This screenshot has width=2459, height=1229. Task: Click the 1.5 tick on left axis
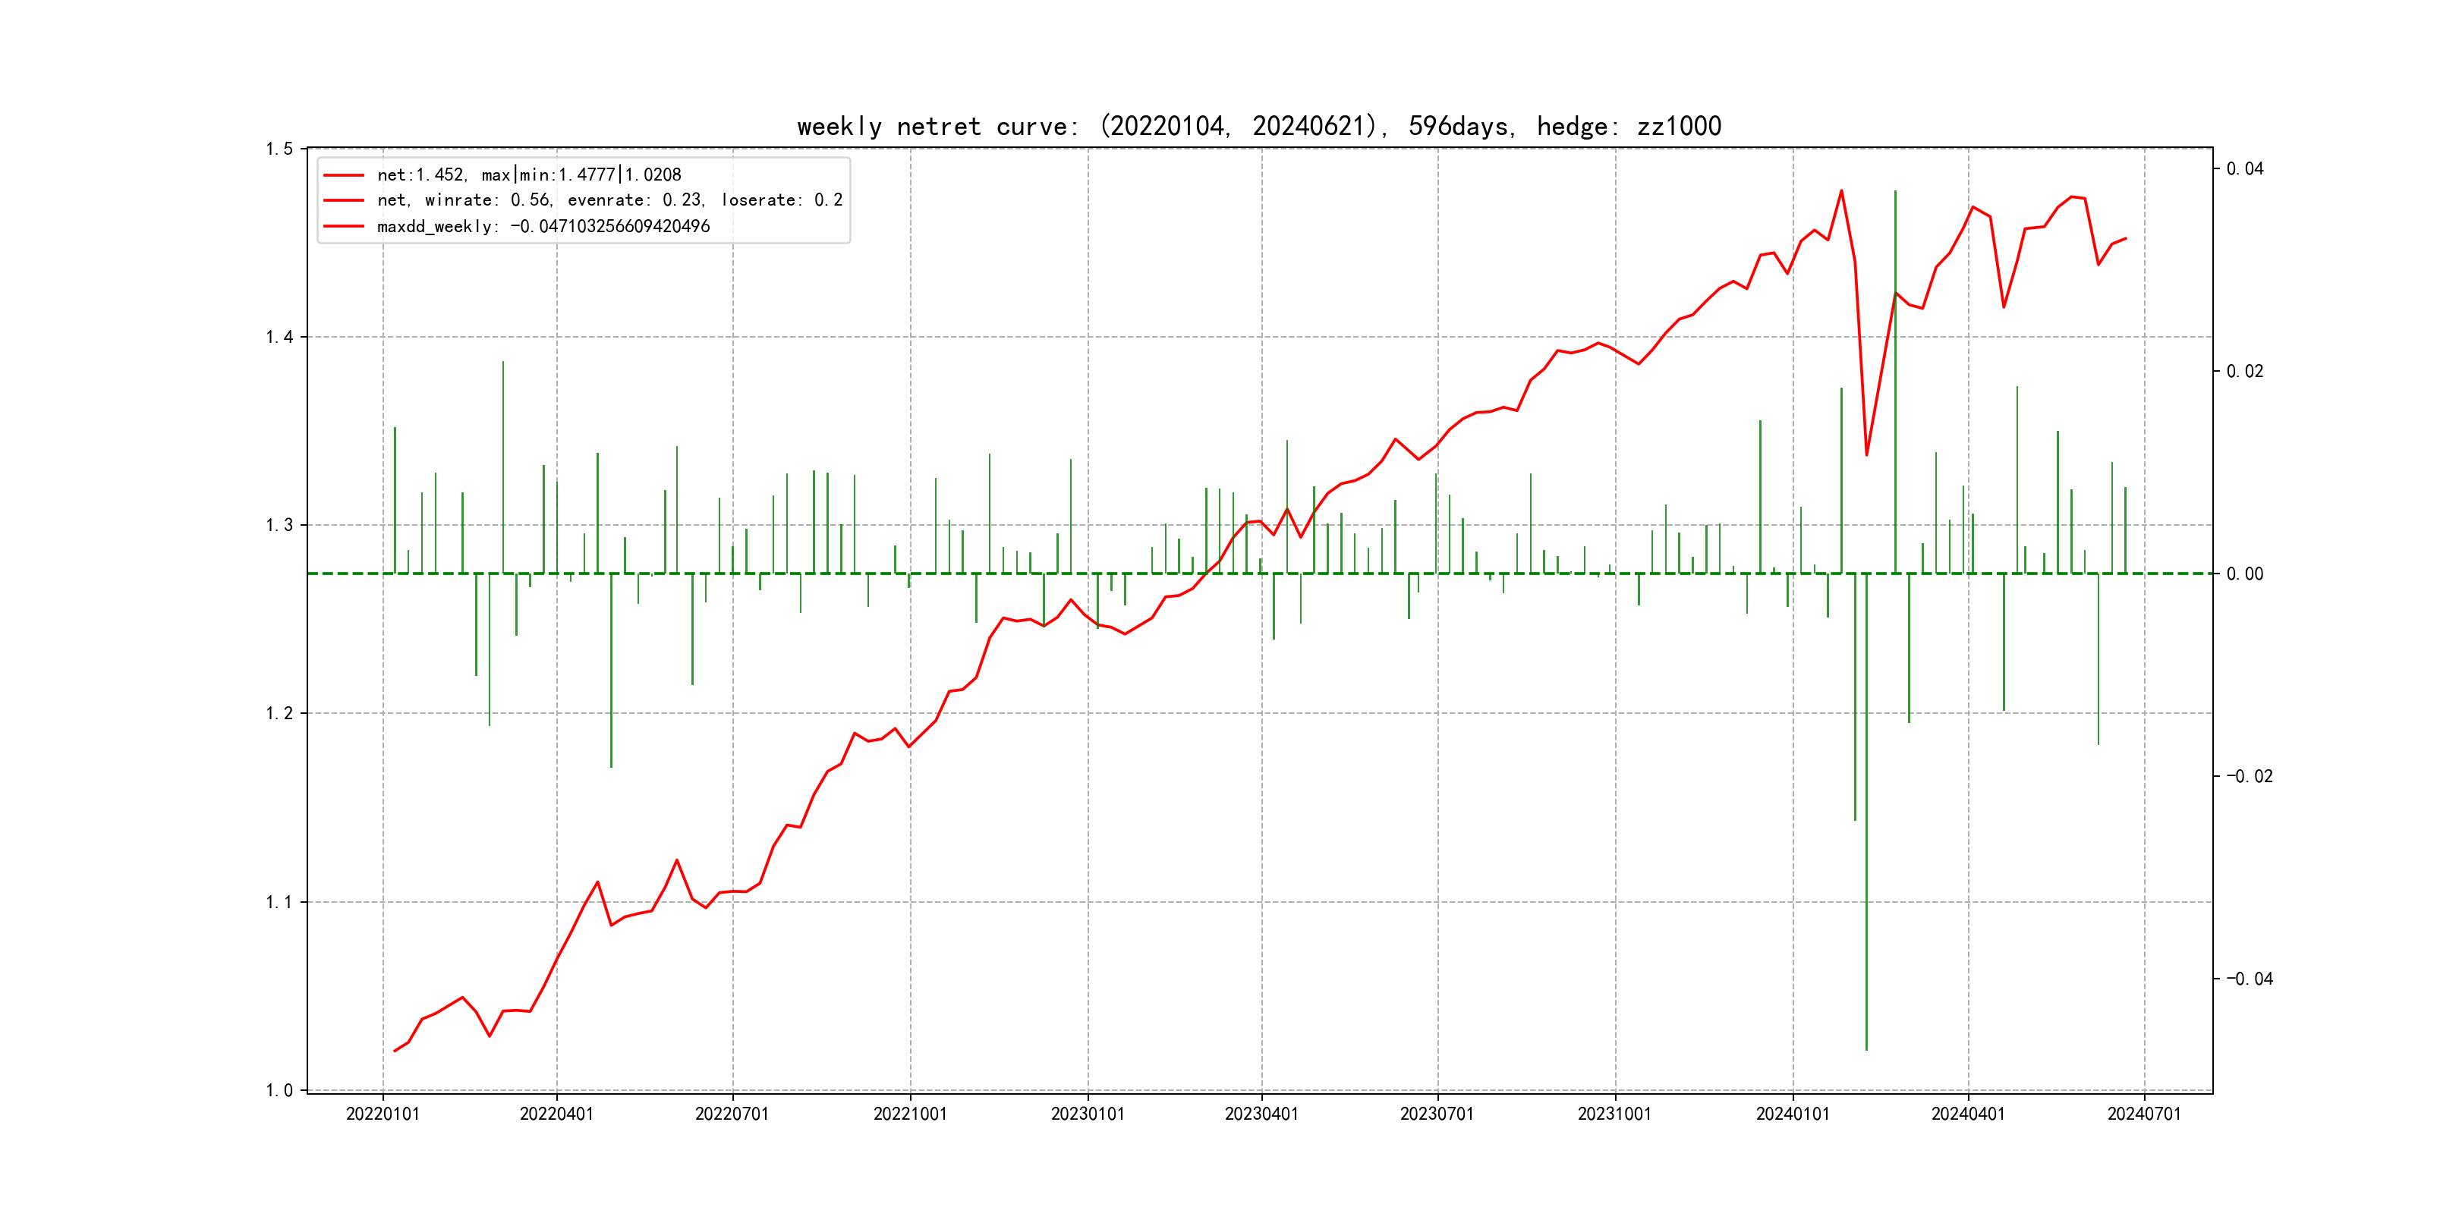(279, 149)
